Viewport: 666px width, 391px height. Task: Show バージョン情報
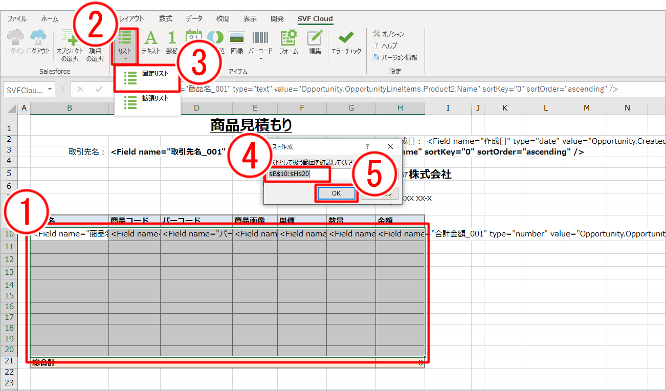point(395,57)
